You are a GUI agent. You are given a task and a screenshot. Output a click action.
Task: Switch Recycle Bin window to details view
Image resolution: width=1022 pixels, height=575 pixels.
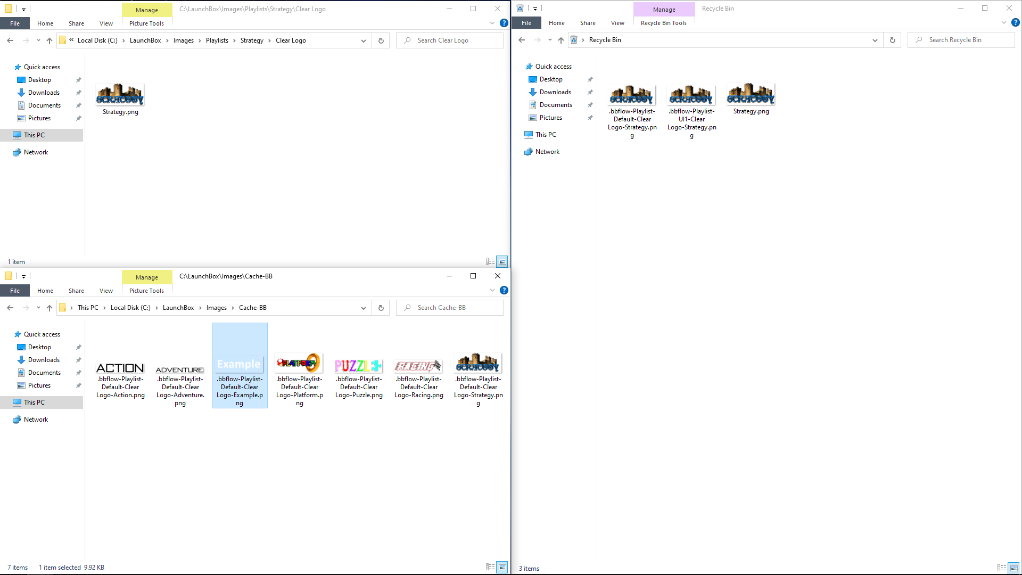(x=1002, y=568)
